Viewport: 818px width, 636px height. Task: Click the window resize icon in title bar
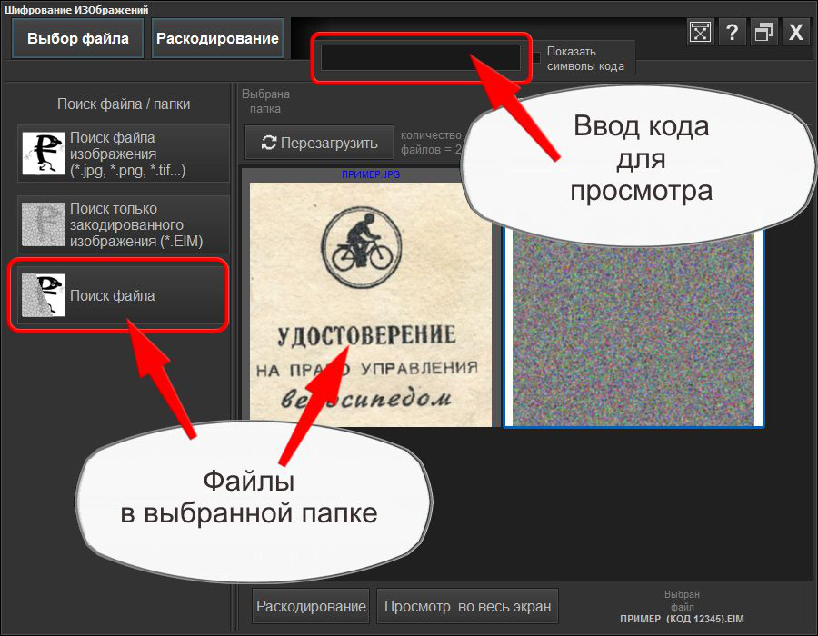pyautogui.click(x=700, y=32)
